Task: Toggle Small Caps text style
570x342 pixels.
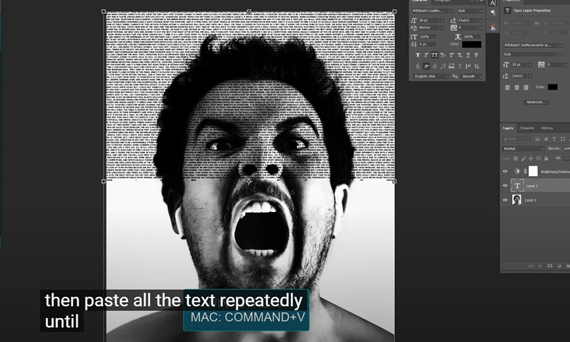Action: coord(443,55)
